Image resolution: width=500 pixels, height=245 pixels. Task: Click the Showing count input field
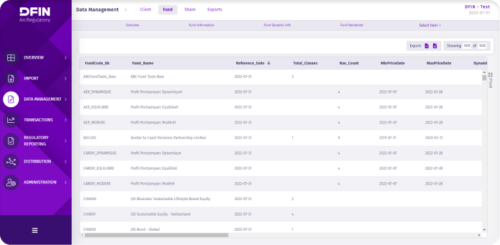point(467,46)
